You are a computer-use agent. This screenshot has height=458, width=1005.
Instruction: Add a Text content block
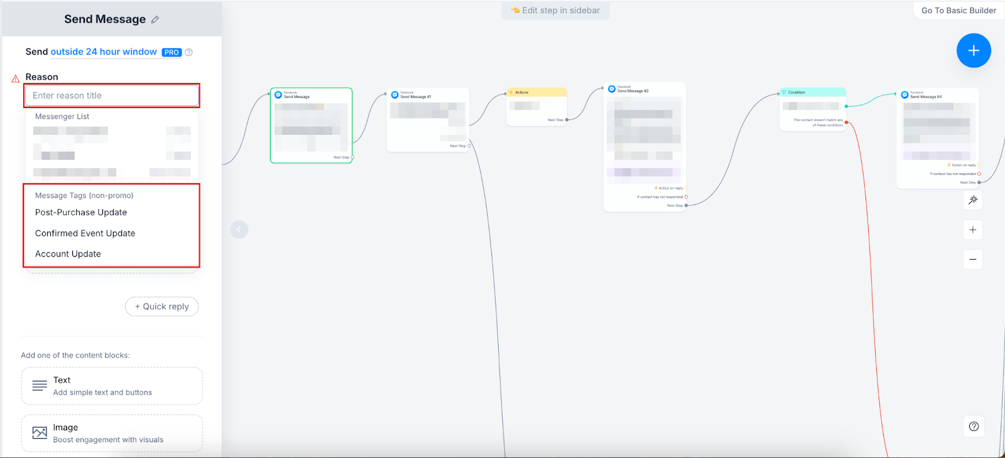(x=112, y=386)
